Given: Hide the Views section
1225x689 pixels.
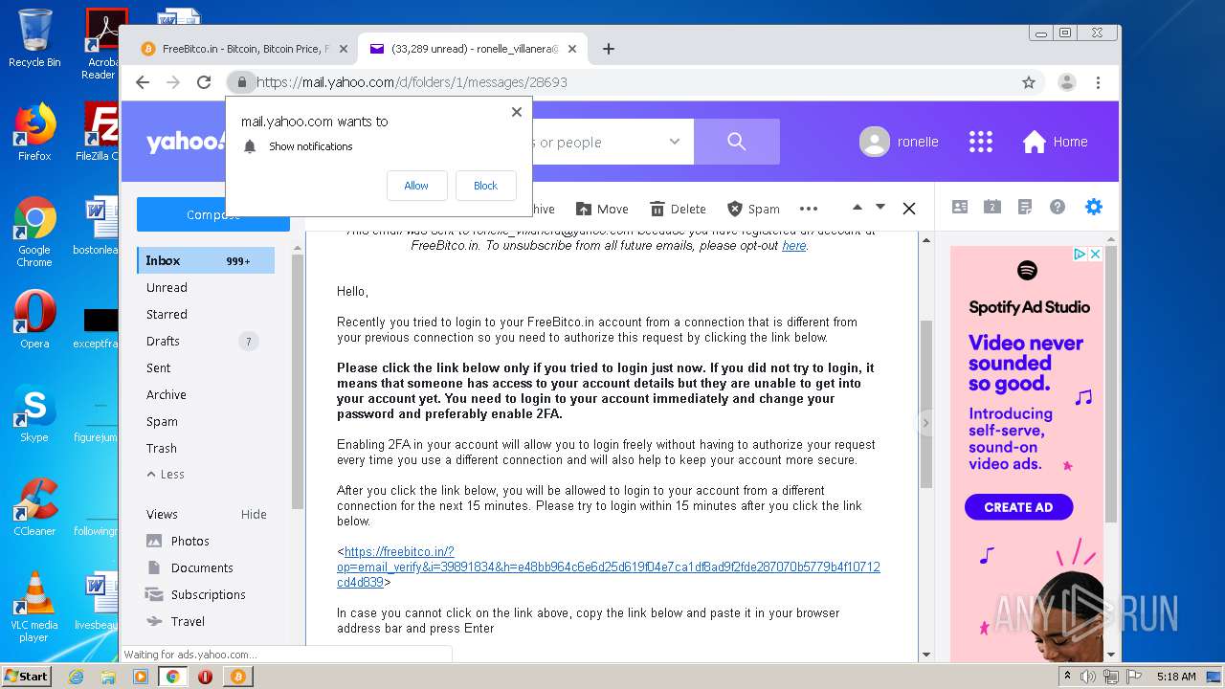Looking at the screenshot, I should tap(254, 514).
